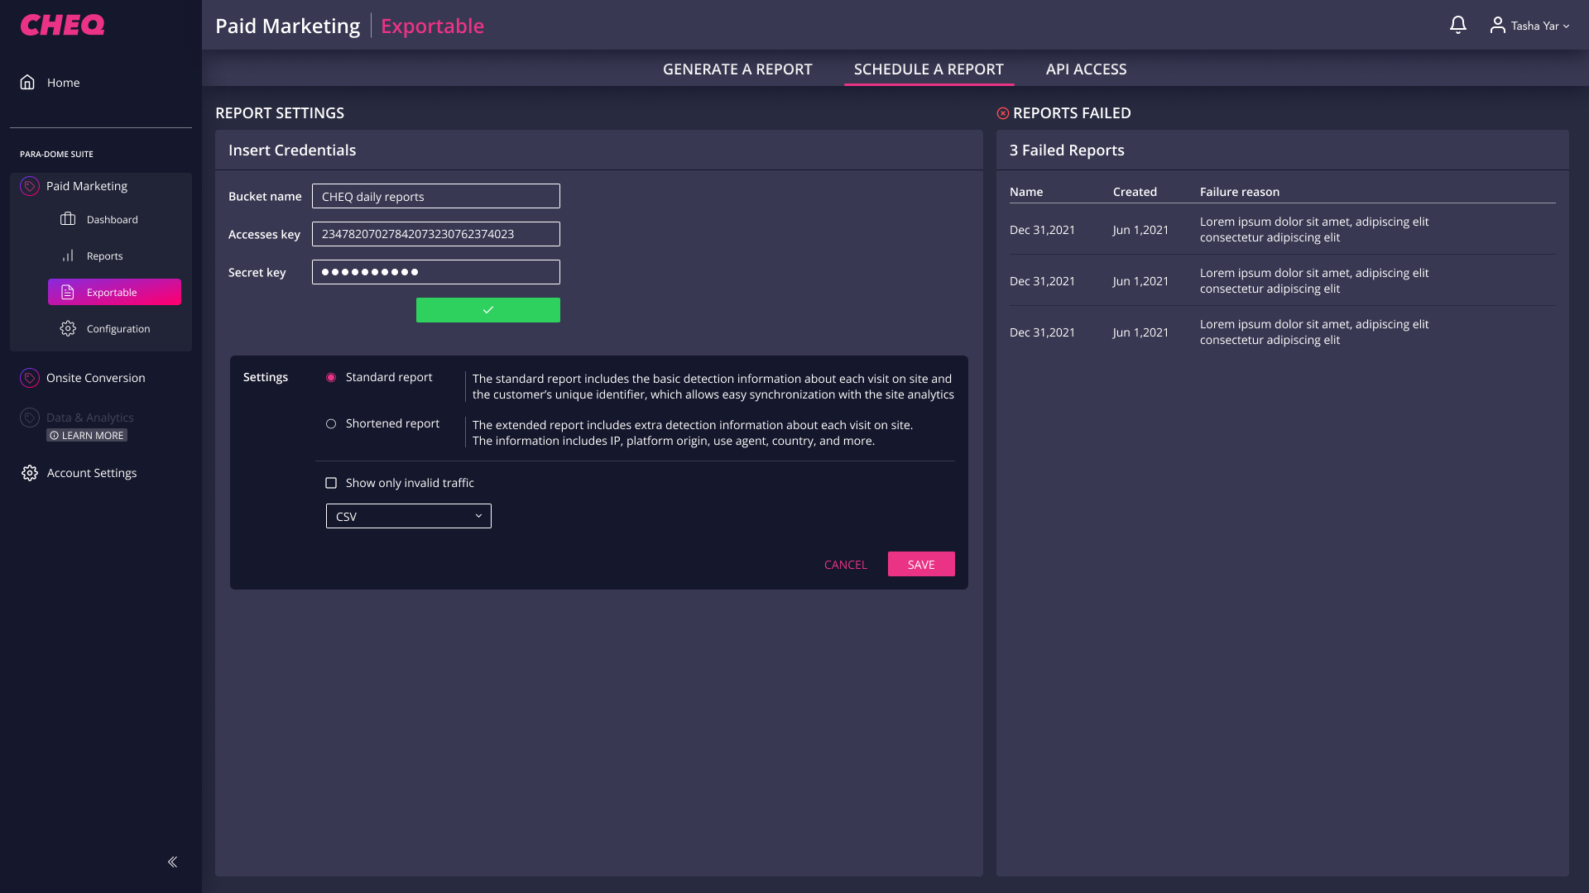Click the '3 Failed Reports' heading
This screenshot has width=1589, height=893.
[x=1067, y=150]
